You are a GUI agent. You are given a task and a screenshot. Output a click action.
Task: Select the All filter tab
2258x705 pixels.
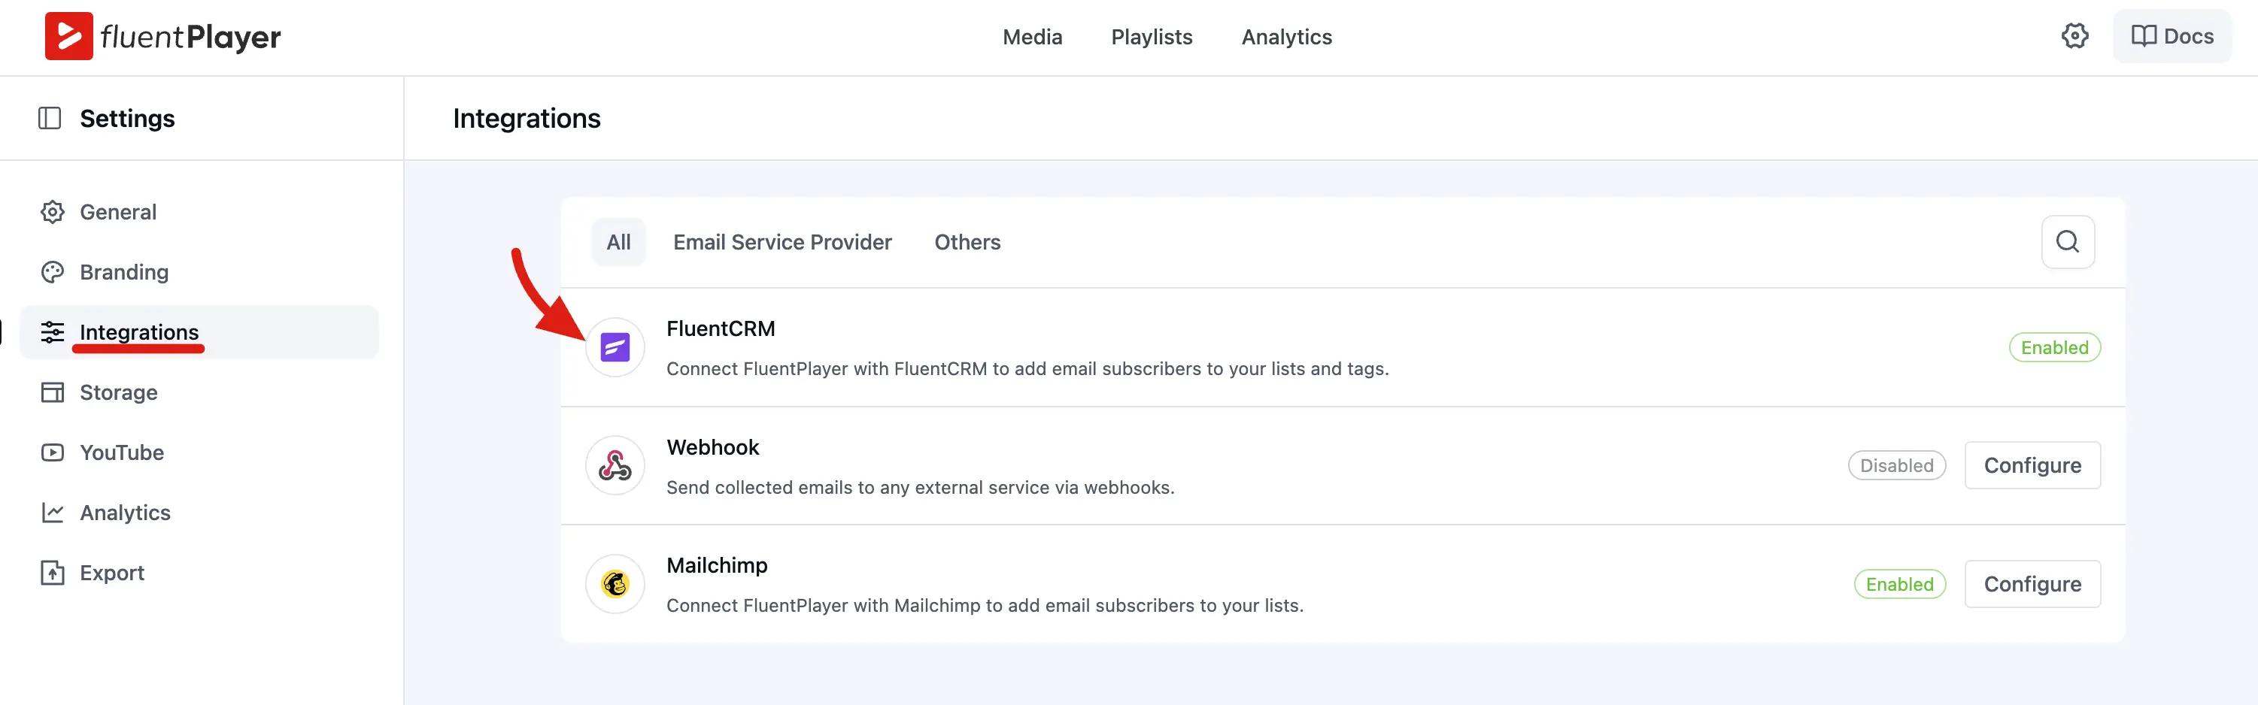tap(618, 242)
